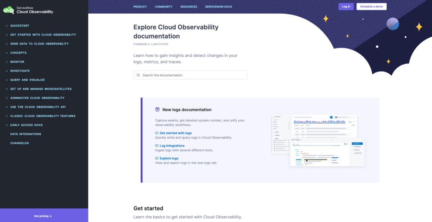This screenshot has width=432, height=222.
Task: Select COMMUNITY in the top navigation
Action: tap(163, 6)
